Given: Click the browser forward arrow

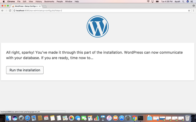Looking at the screenshot, I should click(6, 11).
